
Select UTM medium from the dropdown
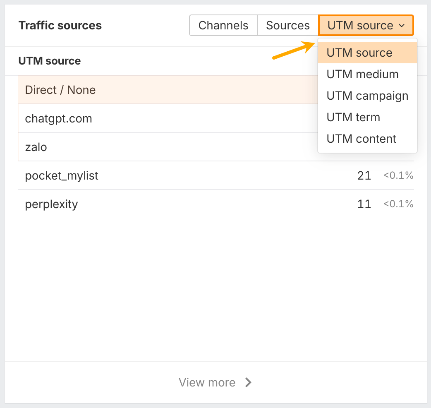point(362,74)
